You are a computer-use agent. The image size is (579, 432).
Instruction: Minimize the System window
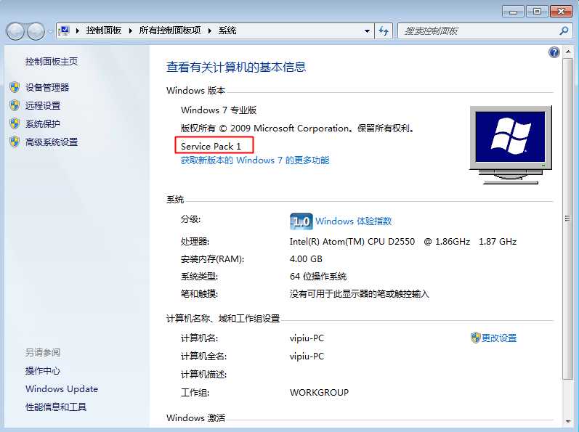pos(514,12)
